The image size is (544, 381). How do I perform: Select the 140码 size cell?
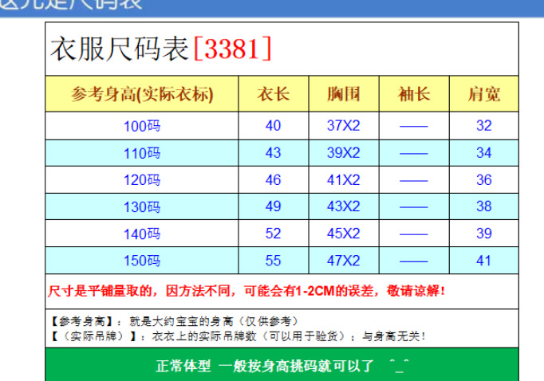pyautogui.click(x=142, y=234)
